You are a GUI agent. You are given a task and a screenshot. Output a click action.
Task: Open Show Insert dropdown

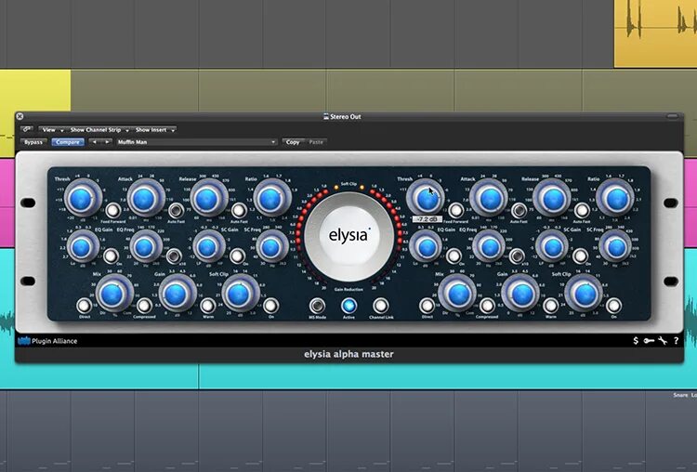pyautogui.click(x=154, y=130)
